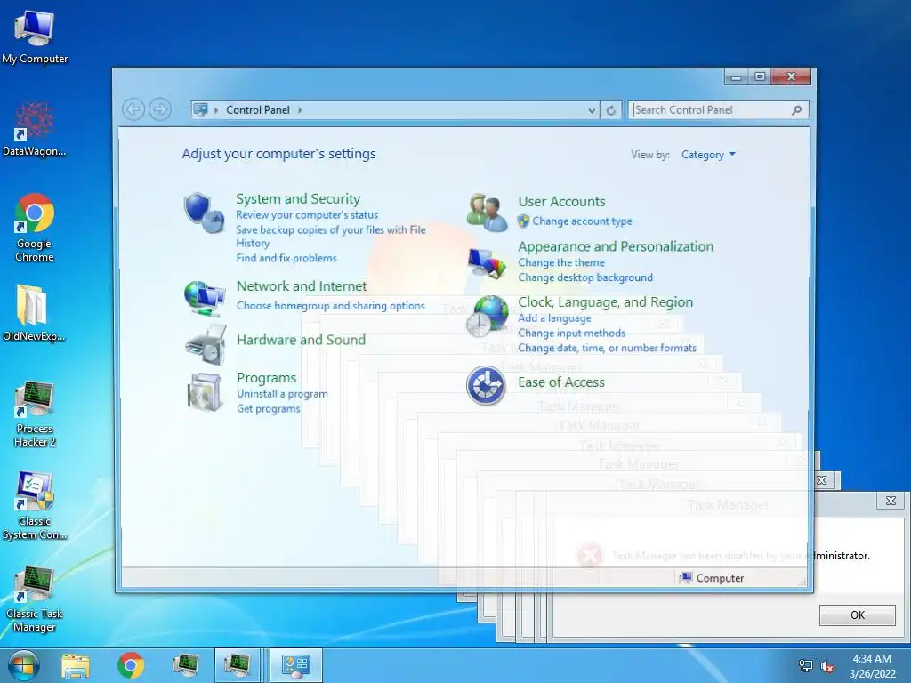The width and height of the screenshot is (911, 683).
Task: Click the search magnifier icon in Control Panel
Action: (x=796, y=109)
